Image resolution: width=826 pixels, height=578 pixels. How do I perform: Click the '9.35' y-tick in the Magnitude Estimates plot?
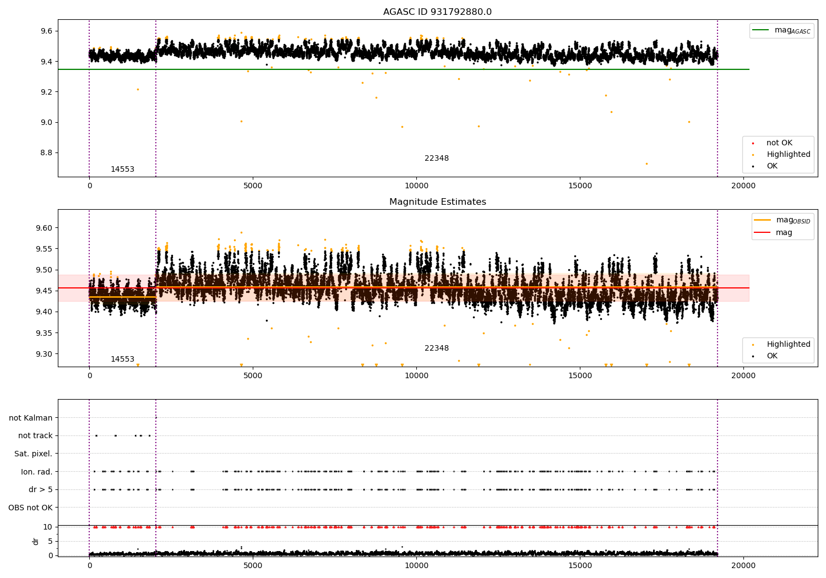pyautogui.click(x=45, y=333)
